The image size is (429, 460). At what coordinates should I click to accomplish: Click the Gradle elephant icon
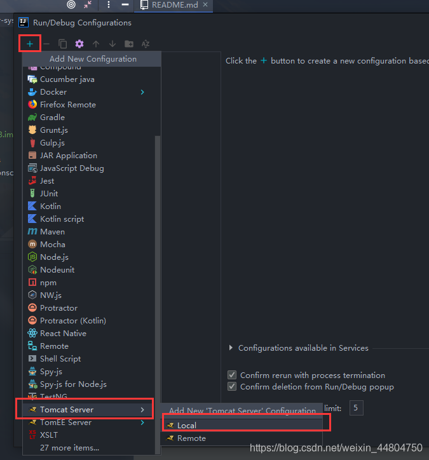point(32,118)
